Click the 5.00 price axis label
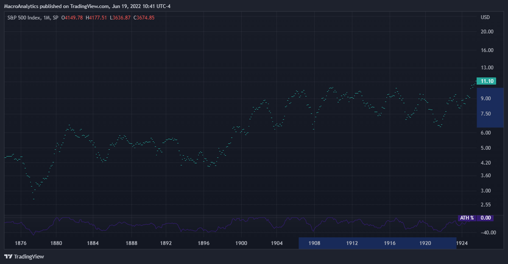 [x=486, y=148]
